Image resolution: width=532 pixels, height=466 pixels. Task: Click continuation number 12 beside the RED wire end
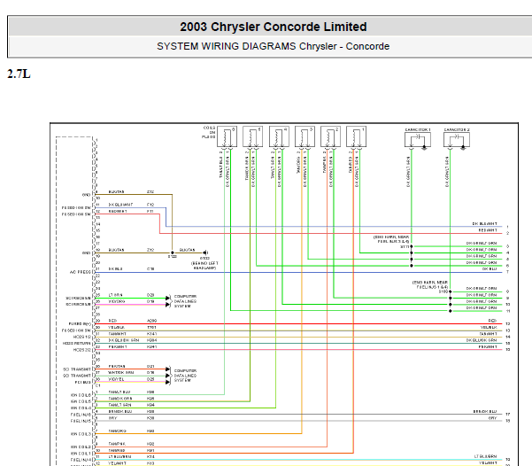pos(508,324)
